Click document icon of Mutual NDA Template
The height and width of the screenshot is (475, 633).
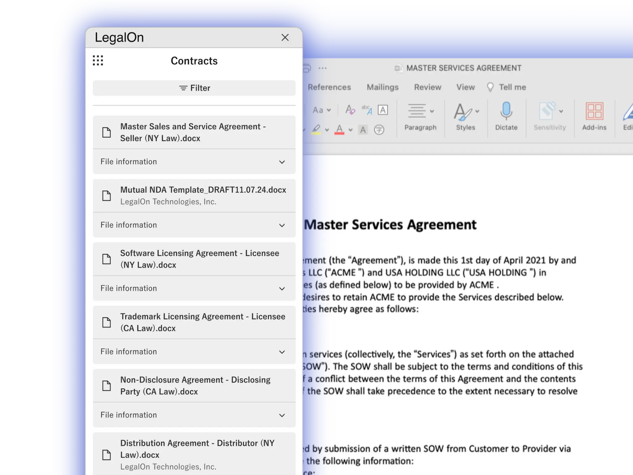click(x=107, y=196)
